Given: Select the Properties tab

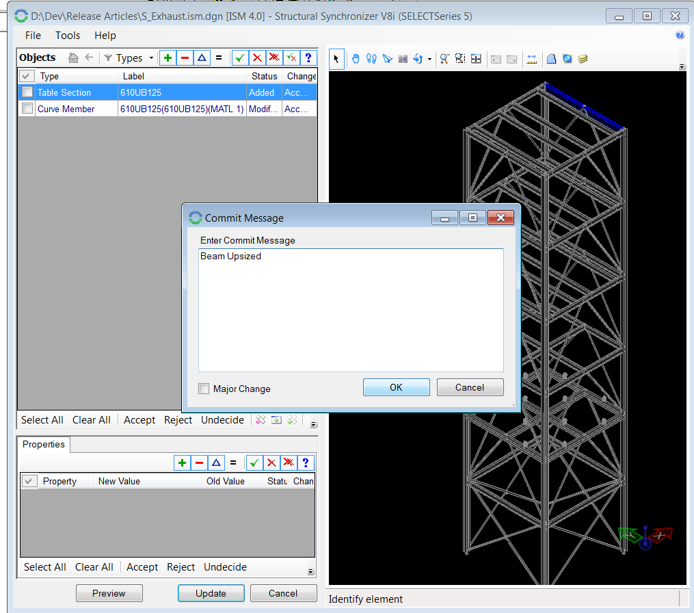Looking at the screenshot, I should tap(44, 445).
